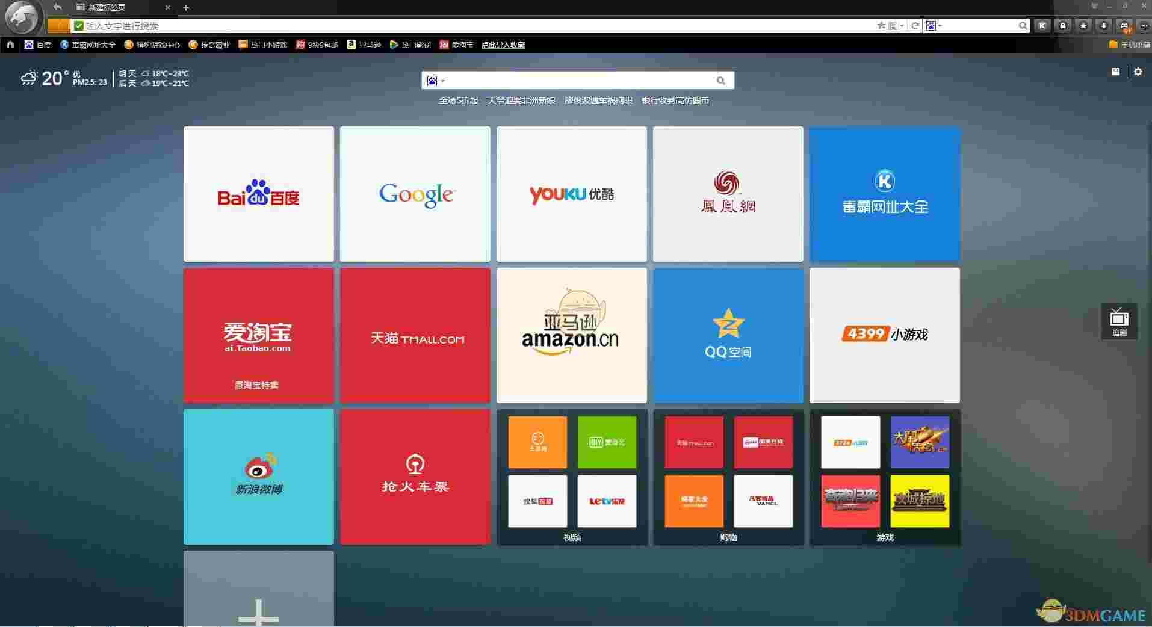Open the 4399小游戏 tile

click(884, 335)
